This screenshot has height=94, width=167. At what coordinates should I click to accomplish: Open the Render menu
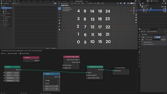pyautogui.click(x=10, y=1)
